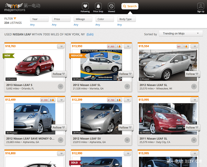Open details icon for Marietta LEAF SL
The height and width of the screenshot is (167, 207).
(127, 86)
